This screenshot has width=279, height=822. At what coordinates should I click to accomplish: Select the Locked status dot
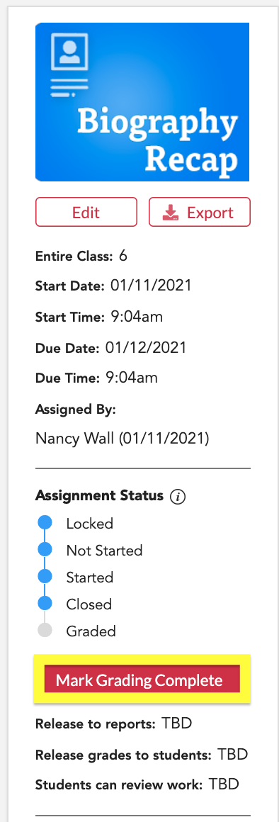pos(45,523)
